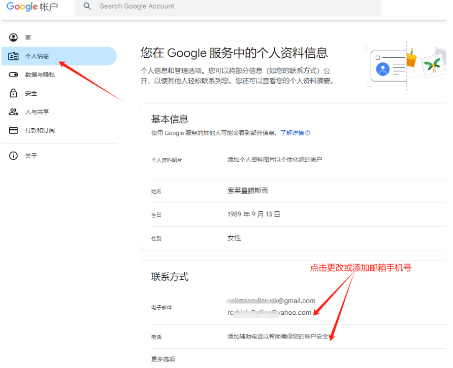Click the 人与共享 people icon

13,112
